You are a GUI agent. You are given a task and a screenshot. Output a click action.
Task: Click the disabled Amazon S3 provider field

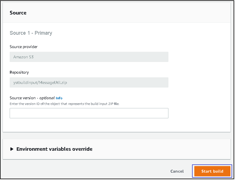point(89,57)
